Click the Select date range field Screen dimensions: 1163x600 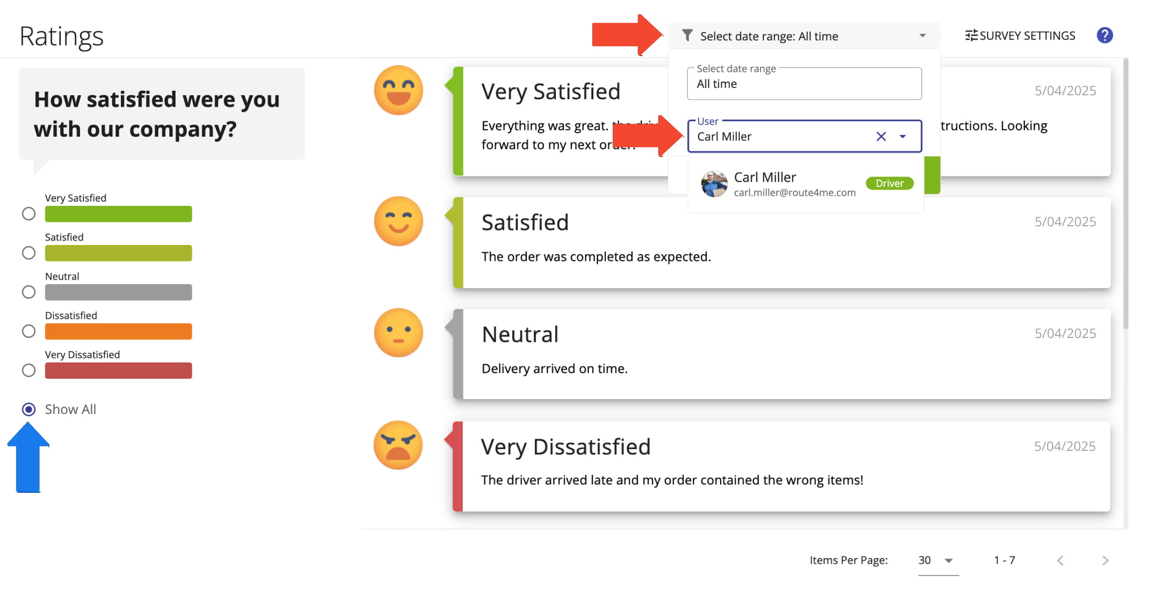click(x=804, y=84)
